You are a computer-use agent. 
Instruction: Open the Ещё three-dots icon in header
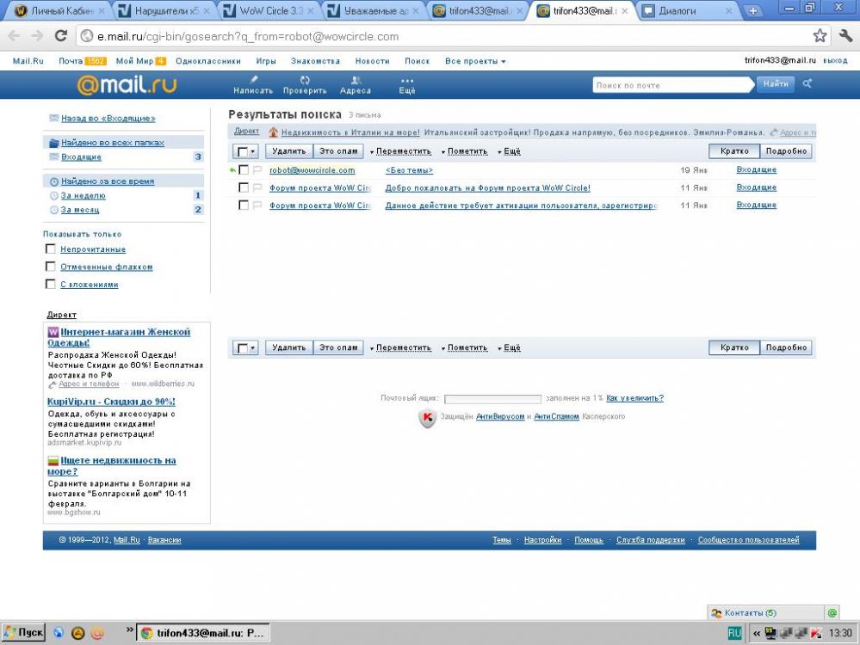[407, 81]
